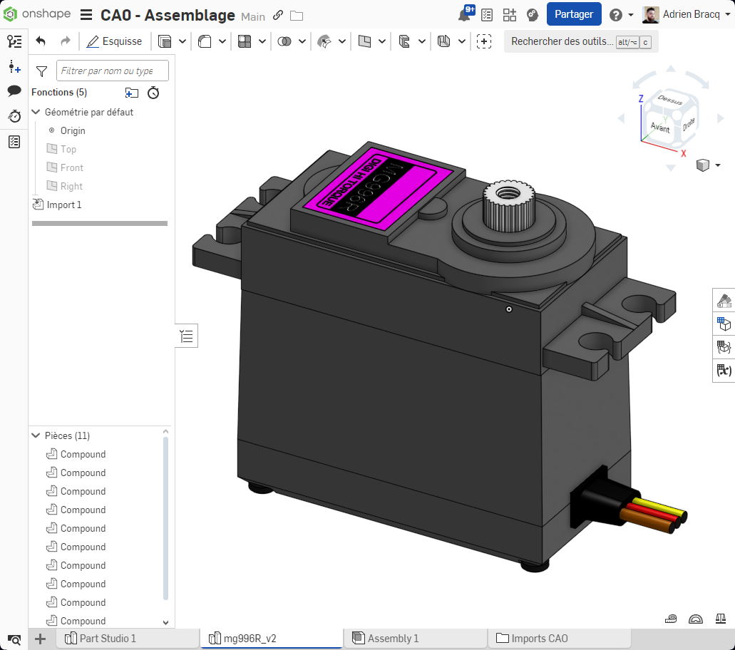Switch to the Assembly 1 tab
Image resolution: width=735 pixels, height=650 pixels.
click(x=393, y=639)
